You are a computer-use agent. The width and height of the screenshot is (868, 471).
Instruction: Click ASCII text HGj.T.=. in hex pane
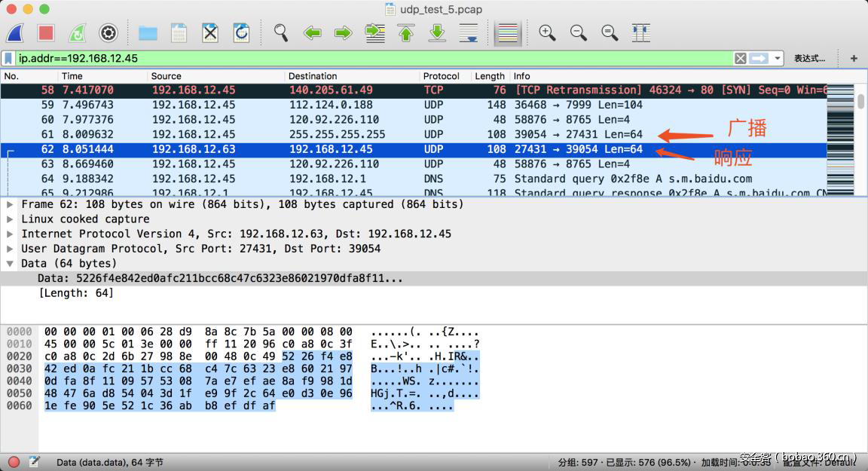coord(396,393)
